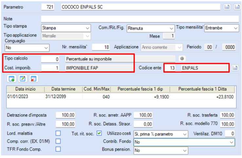
Task: Click the Data termine column header
Action: [64, 89]
